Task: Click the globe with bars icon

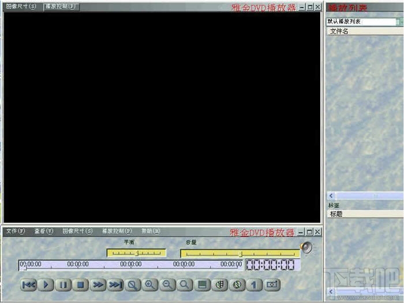Action: [x=219, y=284]
